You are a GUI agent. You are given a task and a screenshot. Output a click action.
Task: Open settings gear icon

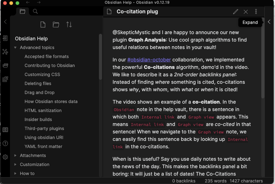click(x=5, y=157)
